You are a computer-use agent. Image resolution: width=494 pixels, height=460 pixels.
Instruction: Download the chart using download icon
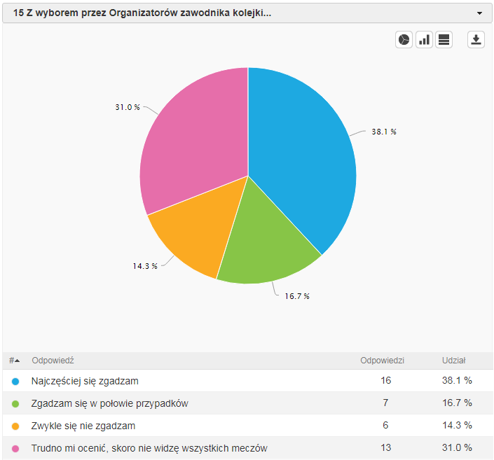(x=476, y=40)
